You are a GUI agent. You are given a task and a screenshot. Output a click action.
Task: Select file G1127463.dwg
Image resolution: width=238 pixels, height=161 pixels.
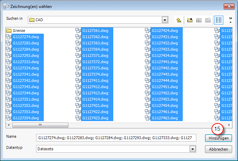tap(165, 118)
